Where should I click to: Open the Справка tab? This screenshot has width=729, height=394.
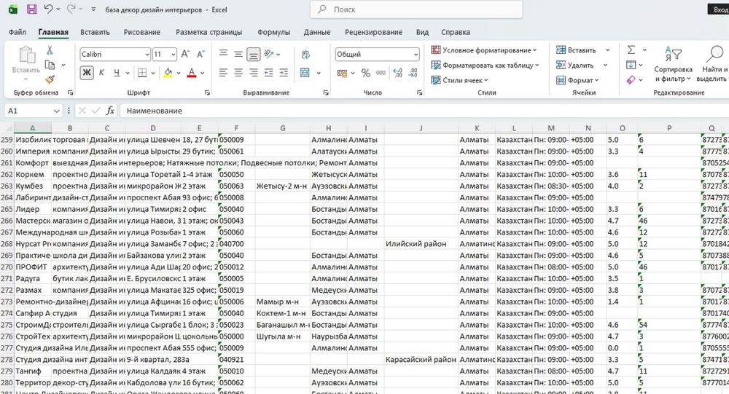click(x=456, y=32)
